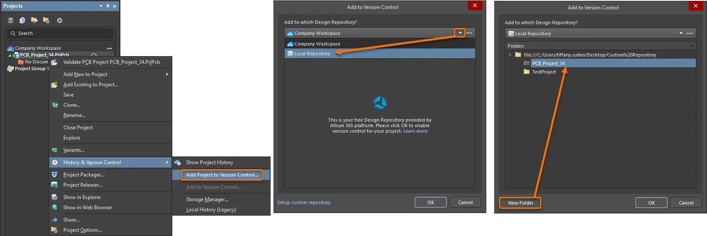This screenshot has height=236, width=707.
Task: Click the Save icon in Projects panel toolbar
Action: [11, 20]
